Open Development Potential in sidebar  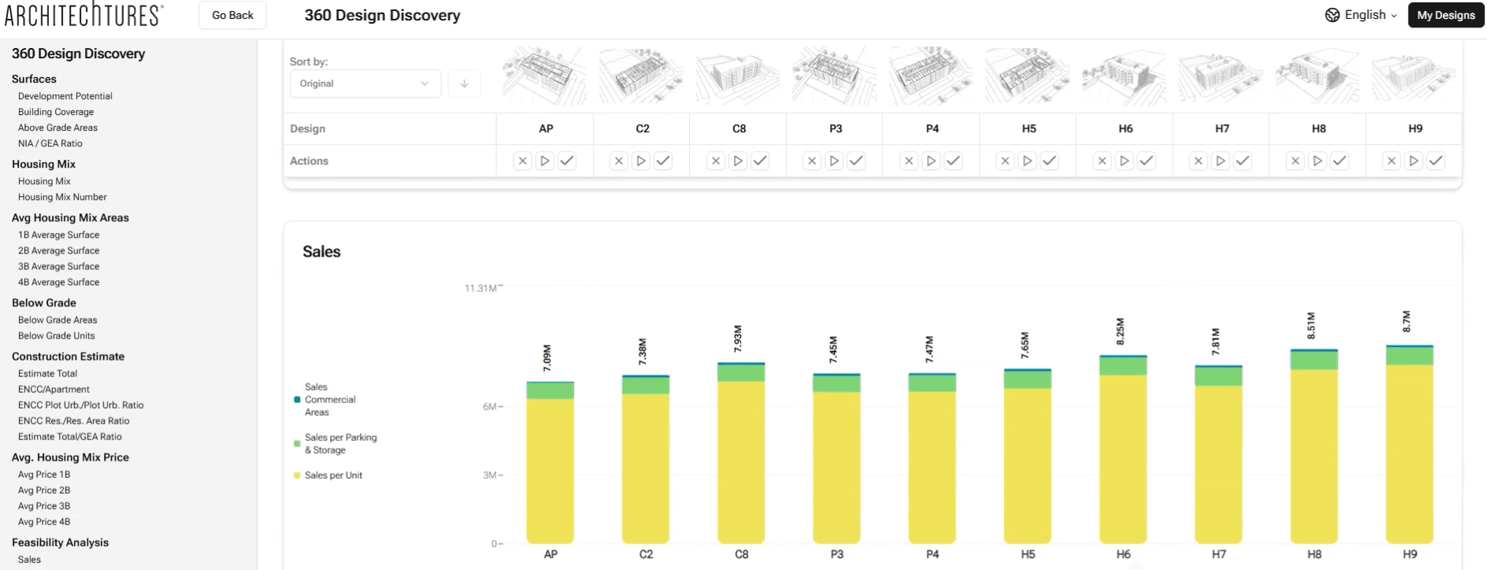pyautogui.click(x=65, y=96)
